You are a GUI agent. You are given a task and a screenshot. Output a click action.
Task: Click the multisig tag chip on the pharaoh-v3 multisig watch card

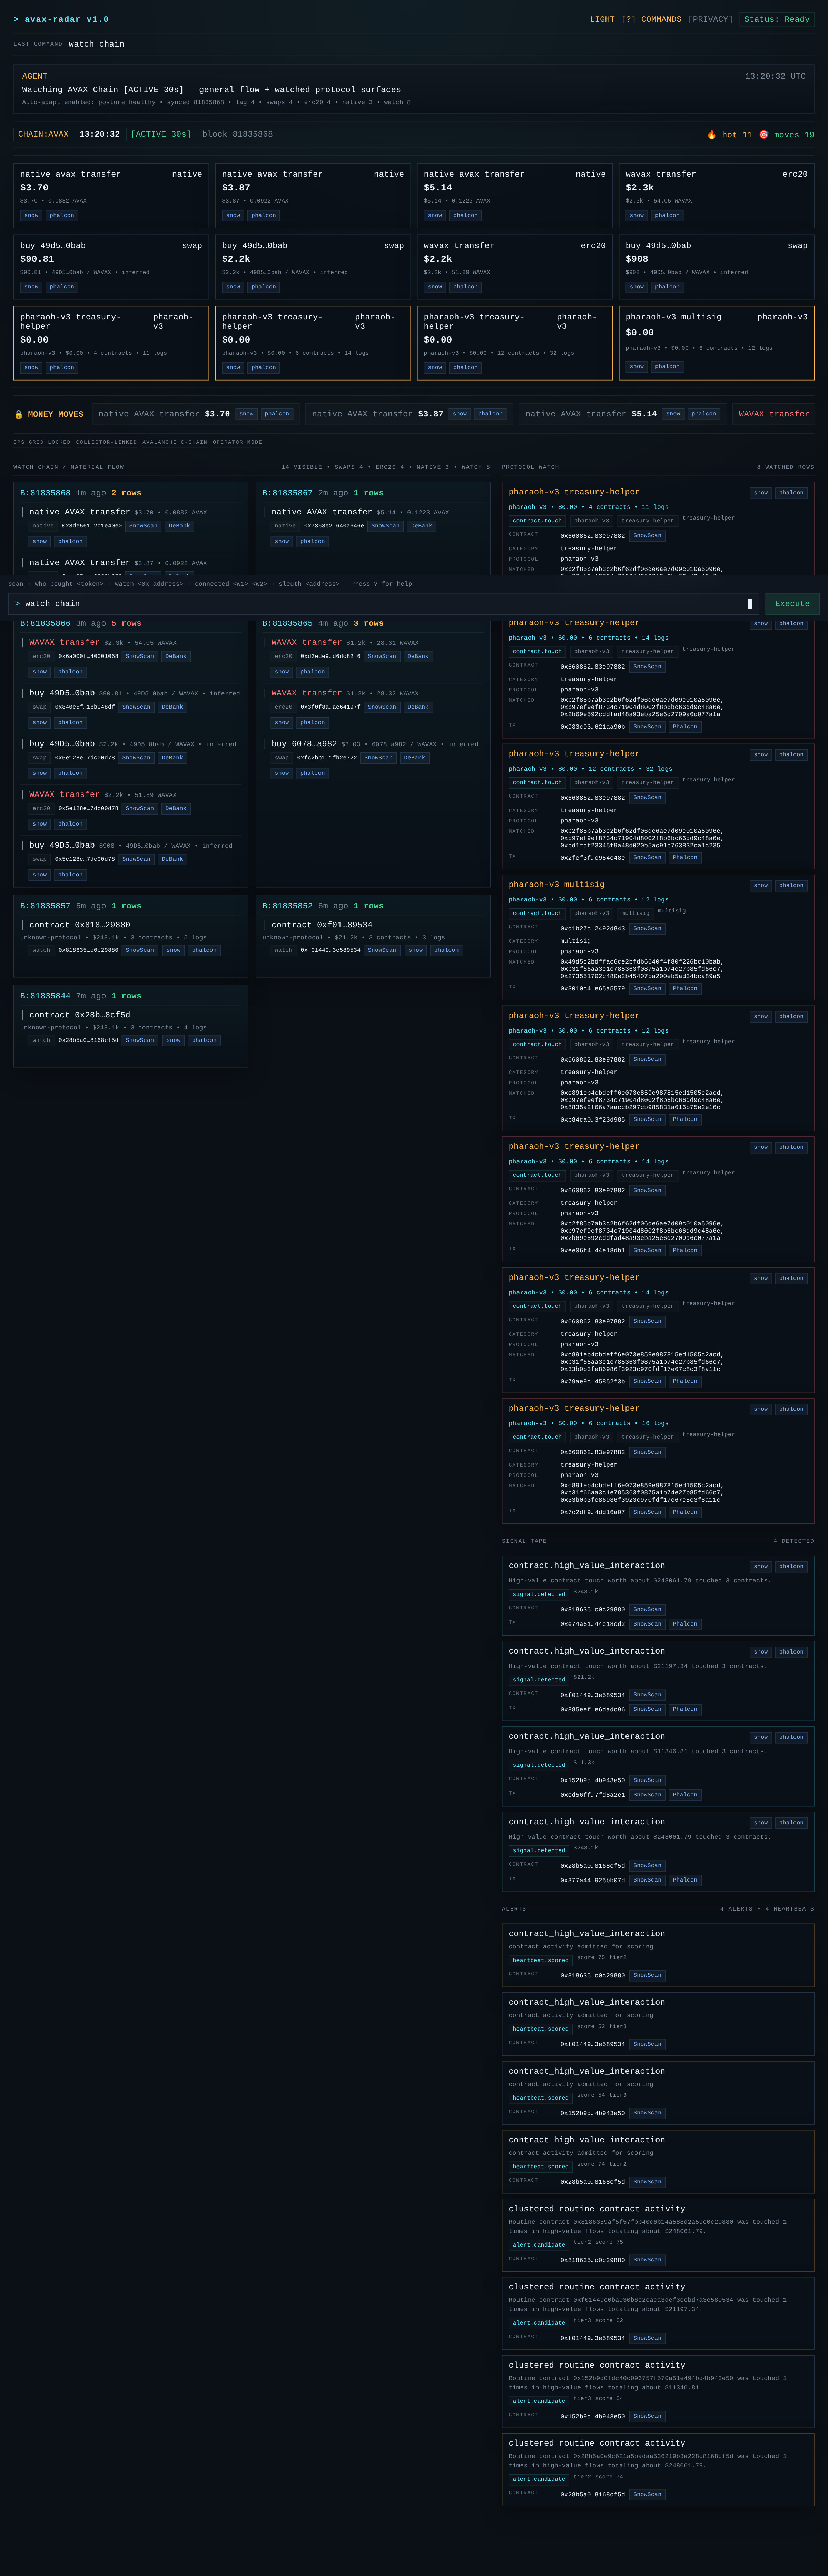point(635,914)
